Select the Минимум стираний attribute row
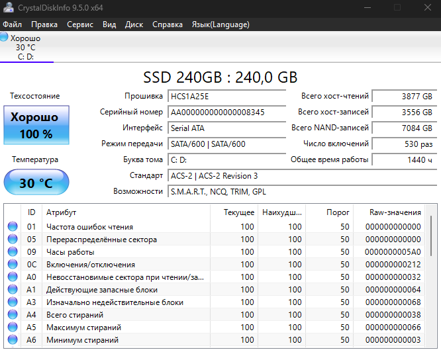Screen dimensions: 441x352 (215, 339)
